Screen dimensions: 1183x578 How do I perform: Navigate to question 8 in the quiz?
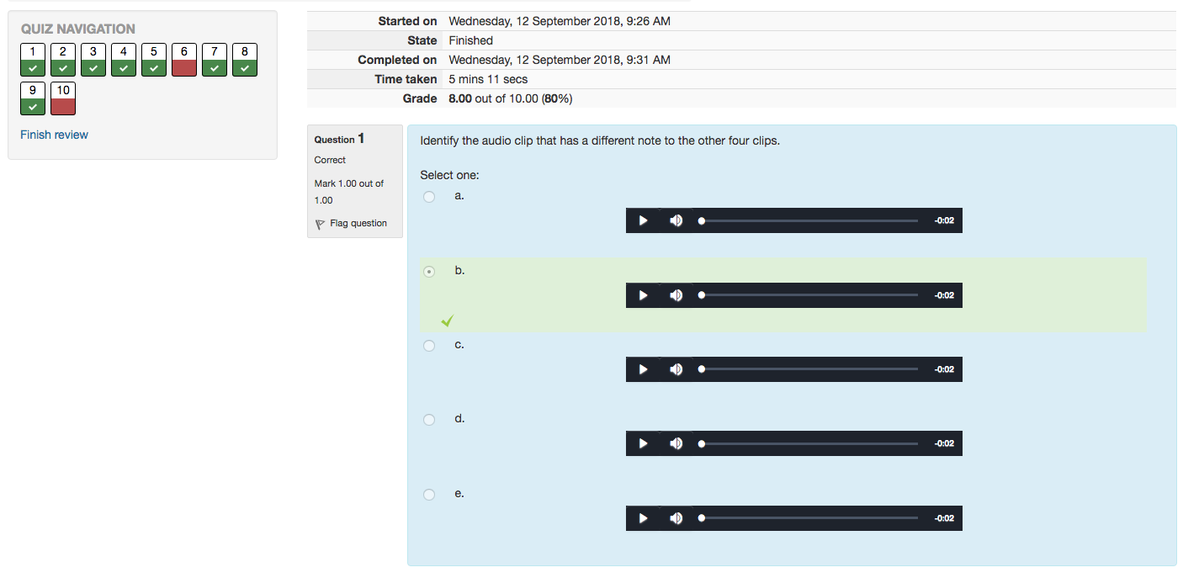click(x=245, y=60)
